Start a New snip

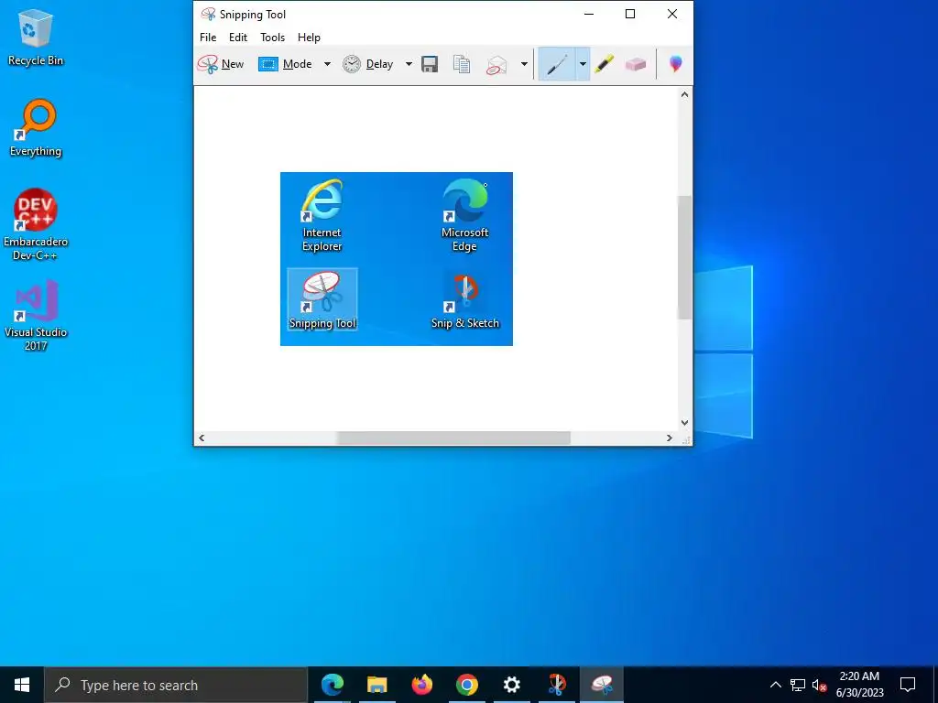tap(220, 64)
